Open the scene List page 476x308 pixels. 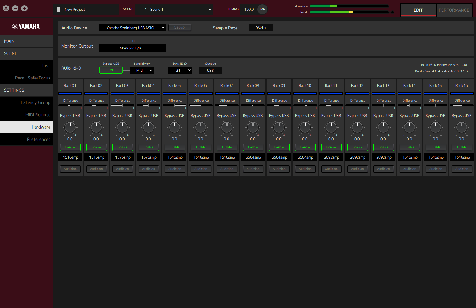pos(27,66)
